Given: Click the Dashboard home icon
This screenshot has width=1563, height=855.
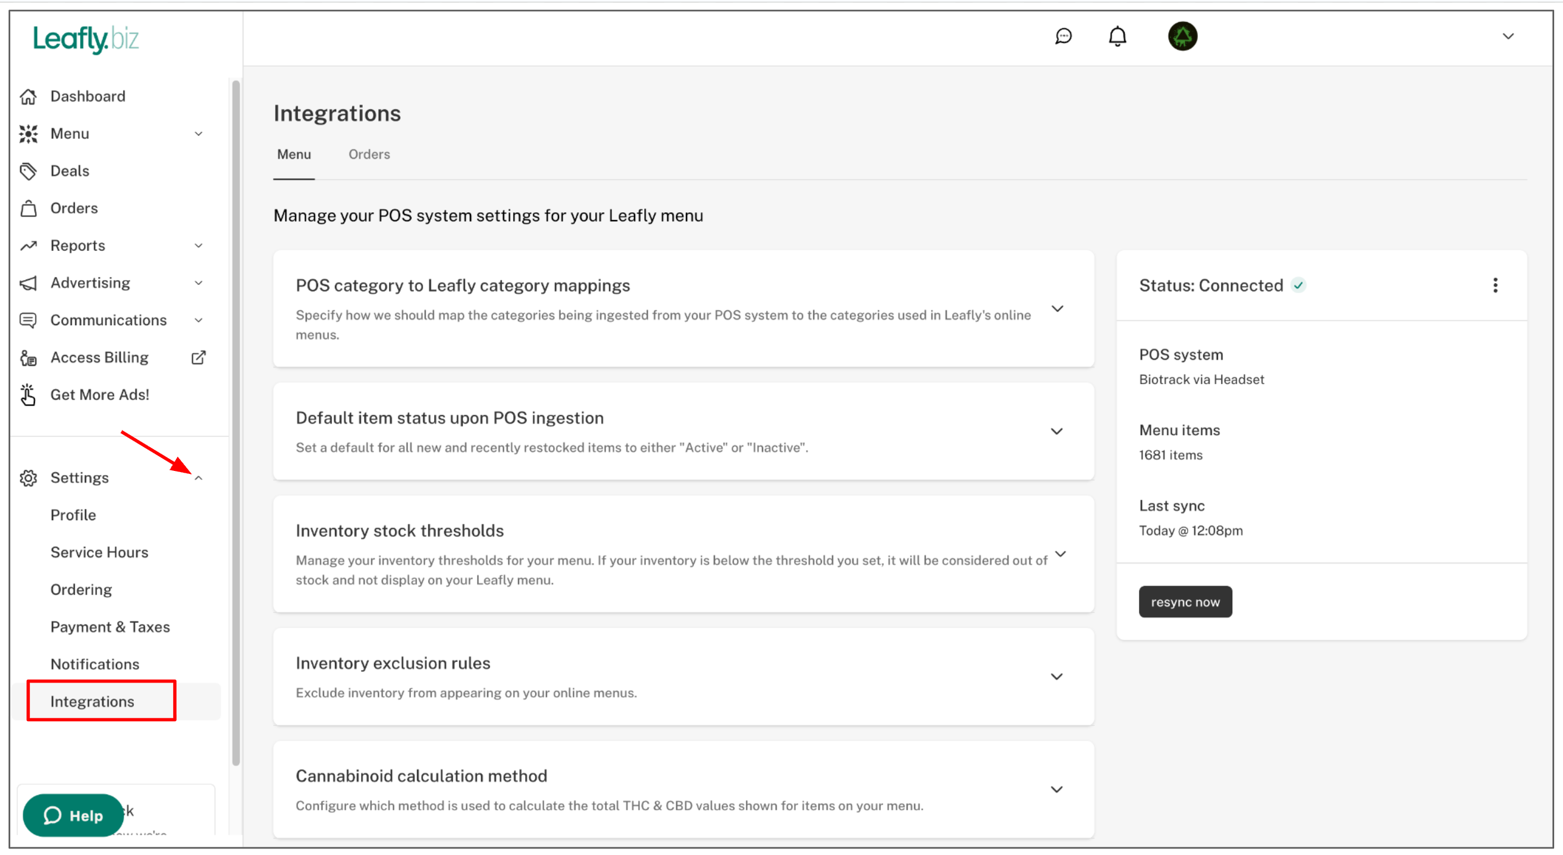Looking at the screenshot, I should 29,96.
